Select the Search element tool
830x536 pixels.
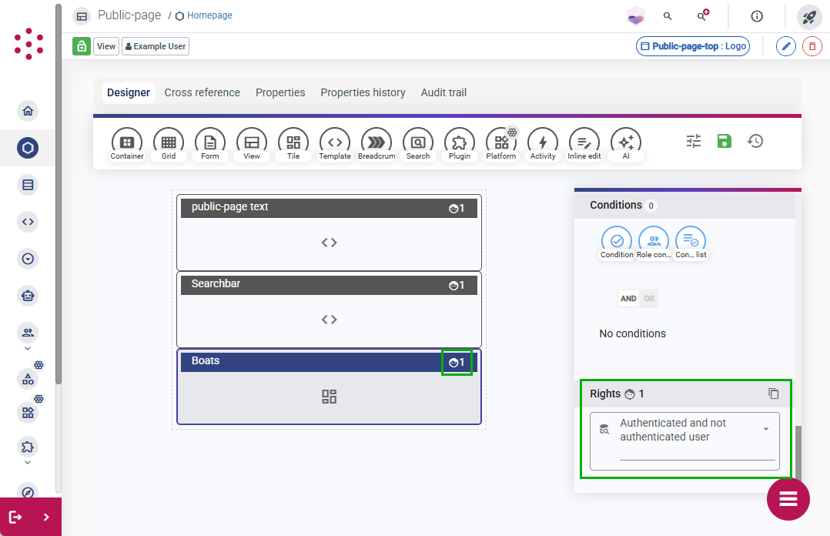(x=418, y=144)
